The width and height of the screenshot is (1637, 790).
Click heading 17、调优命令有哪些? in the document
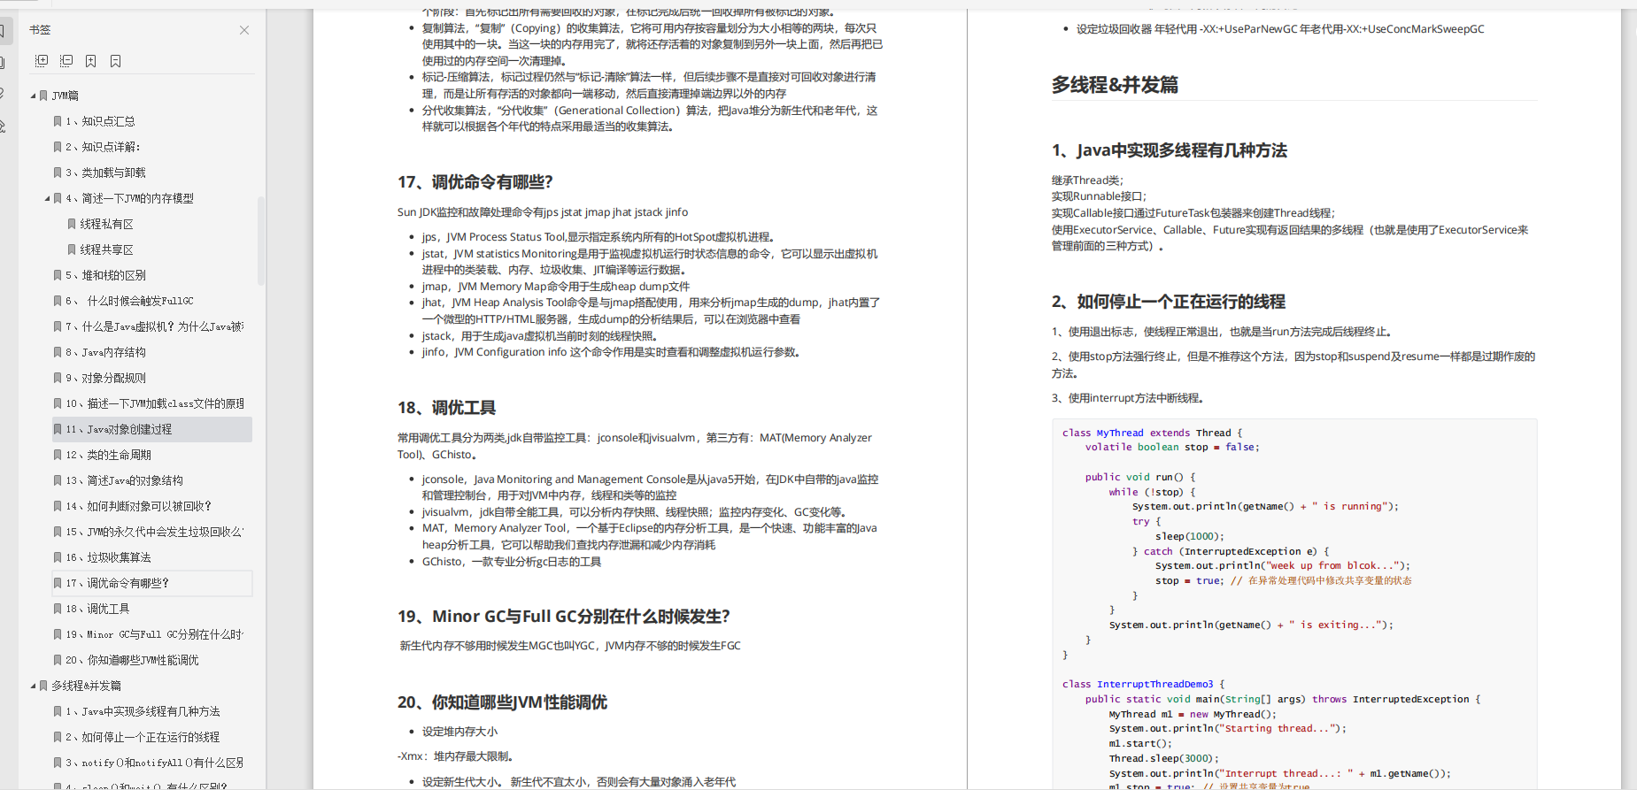click(475, 182)
